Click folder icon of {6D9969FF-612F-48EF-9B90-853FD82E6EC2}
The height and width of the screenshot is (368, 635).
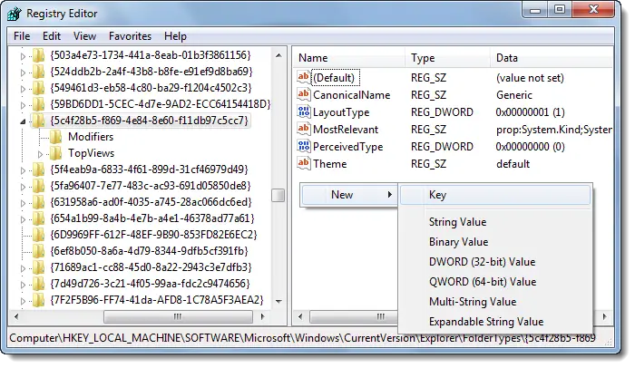point(38,235)
